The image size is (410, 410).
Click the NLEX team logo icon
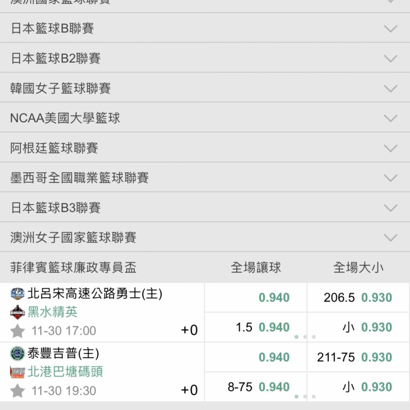(x=18, y=294)
